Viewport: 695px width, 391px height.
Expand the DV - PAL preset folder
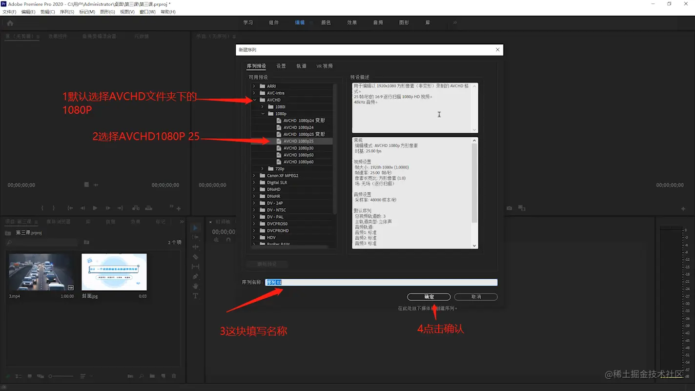(x=254, y=217)
